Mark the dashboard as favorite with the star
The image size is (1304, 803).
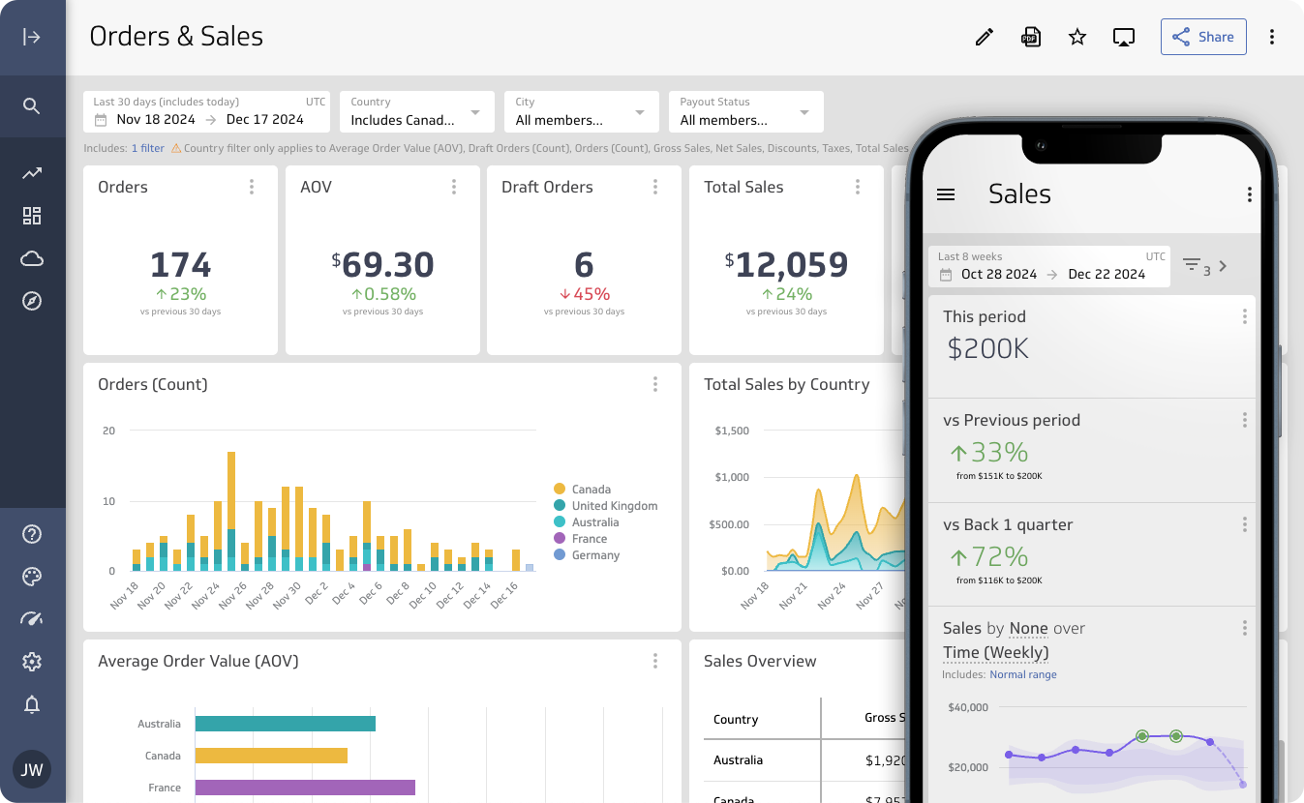tap(1077, 36)
